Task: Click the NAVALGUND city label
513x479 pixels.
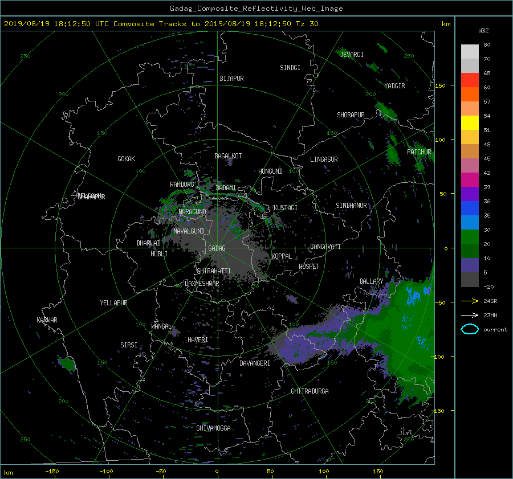Action: [x=189, y=231]
